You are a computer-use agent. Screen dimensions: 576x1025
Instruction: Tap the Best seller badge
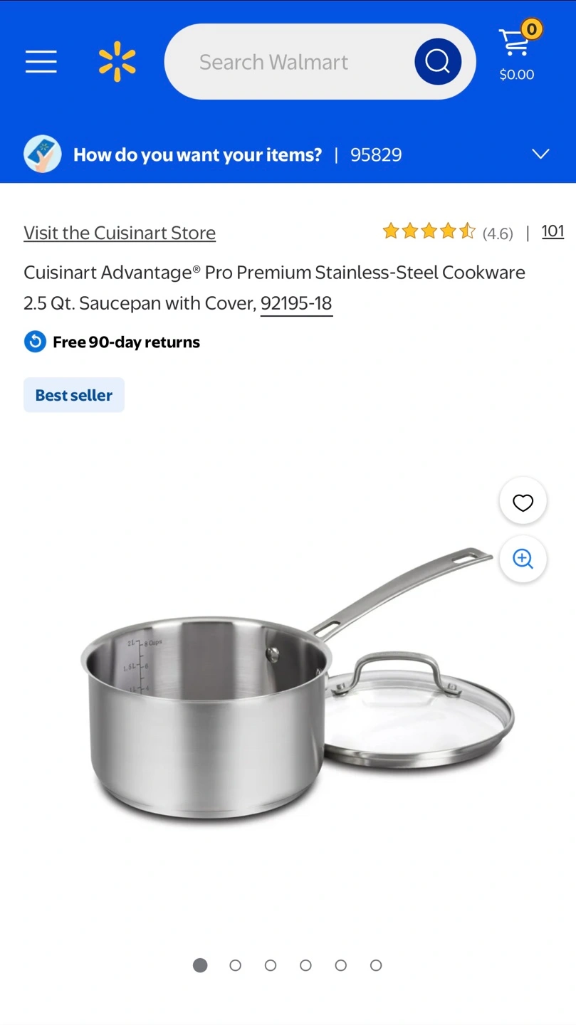point(74,395)
